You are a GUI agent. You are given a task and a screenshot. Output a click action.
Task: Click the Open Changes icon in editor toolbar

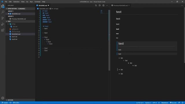point(96,5)
